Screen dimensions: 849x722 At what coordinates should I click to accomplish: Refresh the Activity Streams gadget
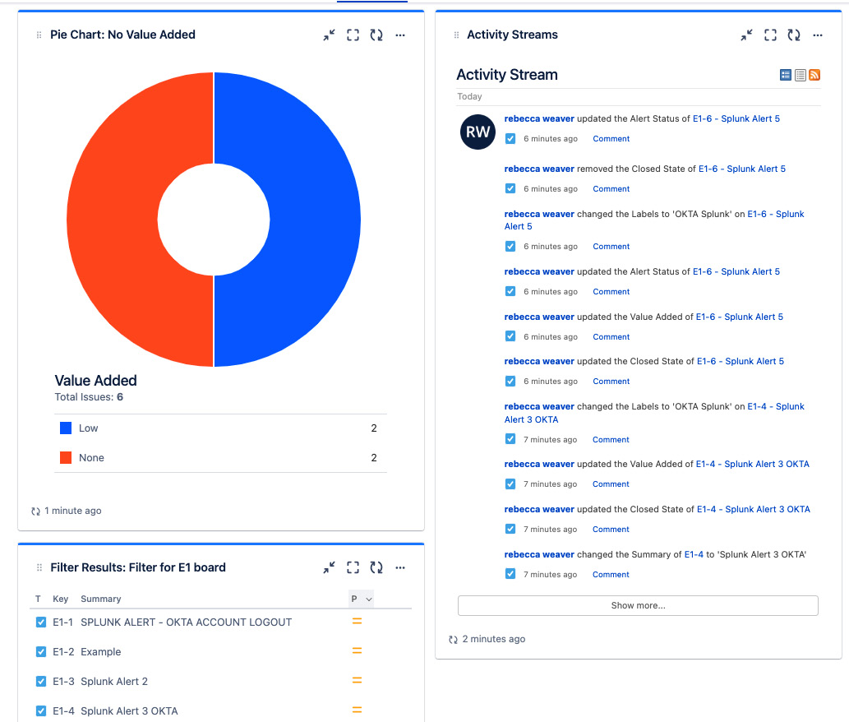(x=794, y=35)
